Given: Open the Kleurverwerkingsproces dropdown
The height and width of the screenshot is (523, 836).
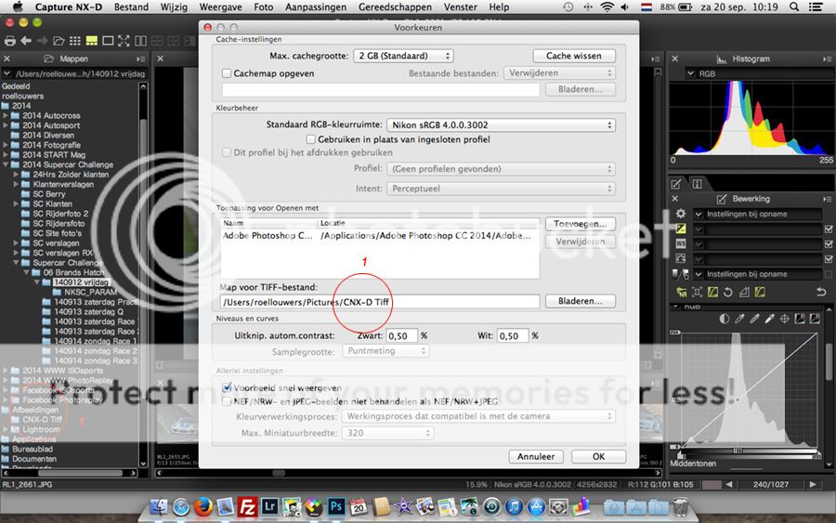Looking at the screenshot, I should point(478,416).
